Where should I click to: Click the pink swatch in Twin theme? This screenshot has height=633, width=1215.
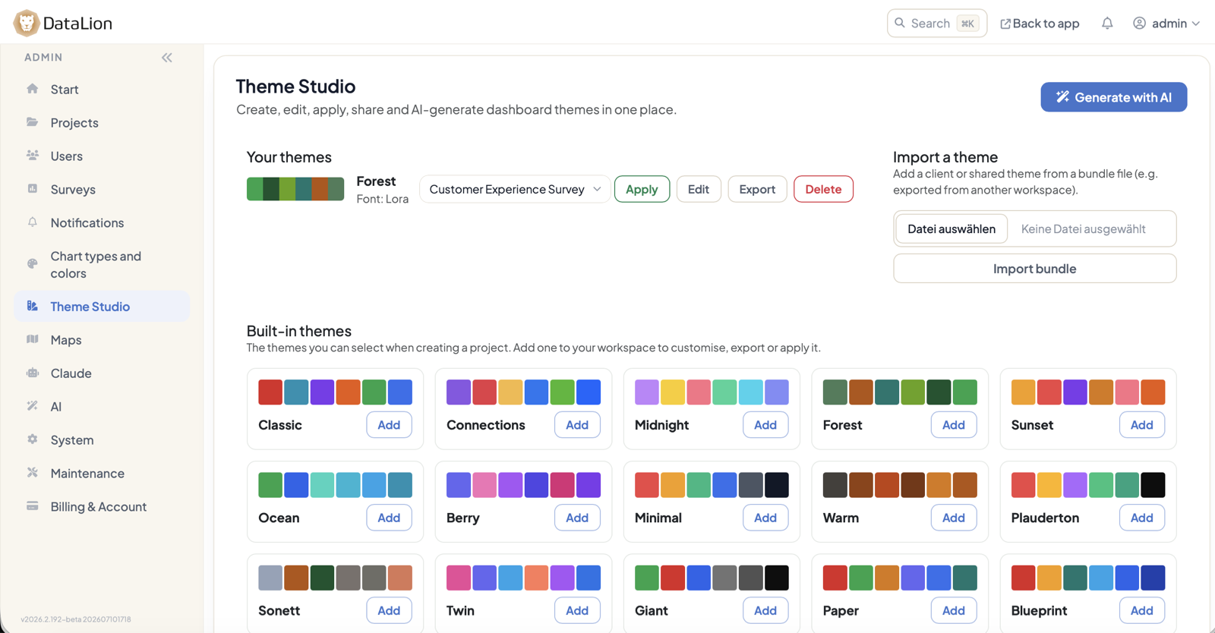click(459, 578)
